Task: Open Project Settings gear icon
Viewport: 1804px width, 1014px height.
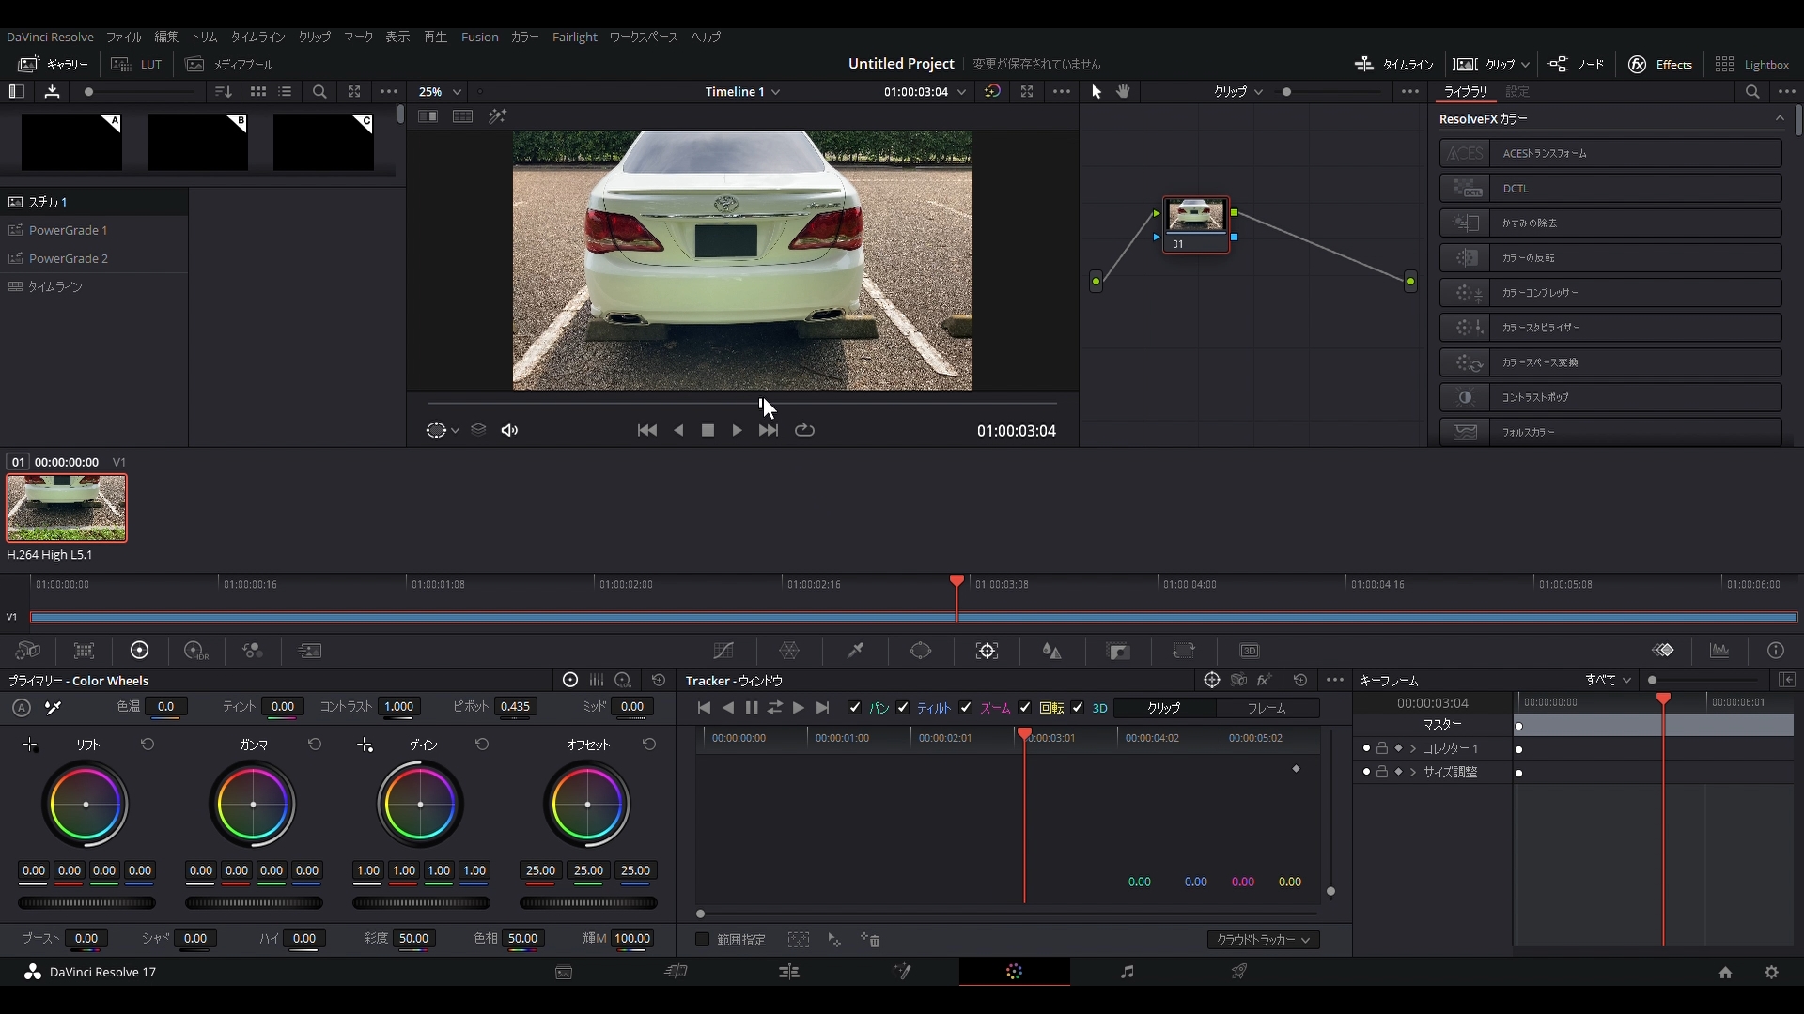Action: tap(1772, 973)
